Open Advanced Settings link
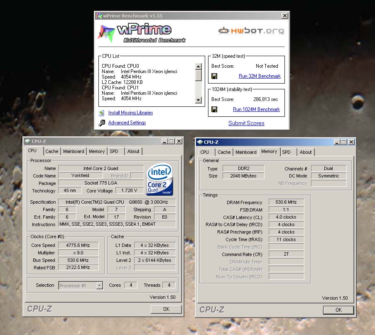Viewport: 375px width, 335px height. (127, 123)
